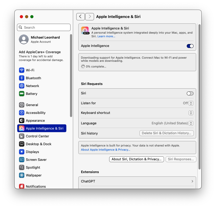Open the Keyboard shortcut popup menu

[x=191, y=113]
